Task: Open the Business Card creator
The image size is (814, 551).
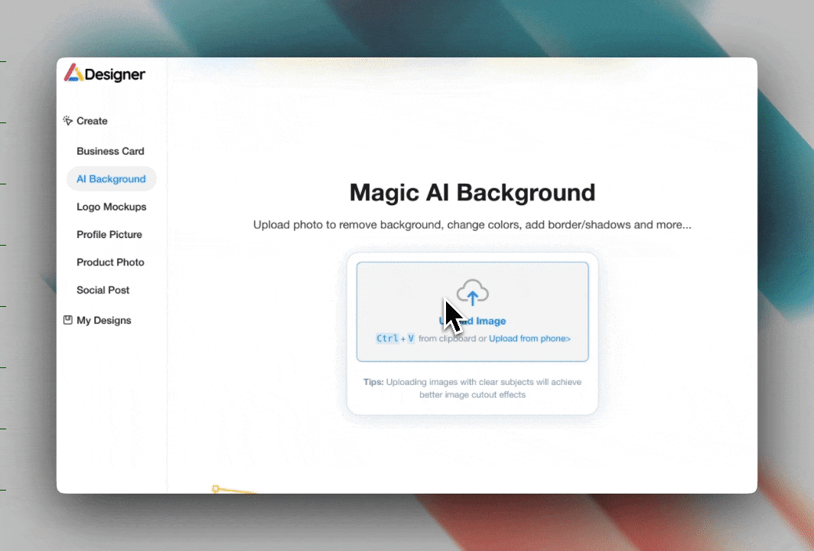Action: [x=110, y=152]
